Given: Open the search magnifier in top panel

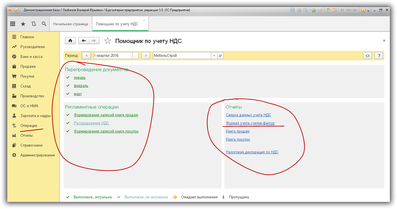Looking at the screenshot, I should coord(44,24).
